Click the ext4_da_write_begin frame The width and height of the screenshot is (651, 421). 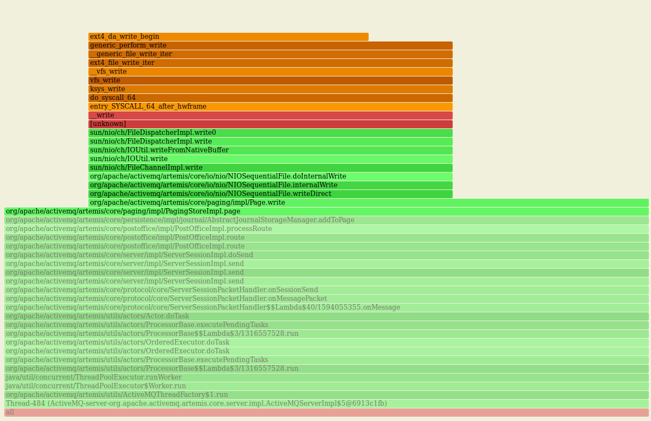228,37
